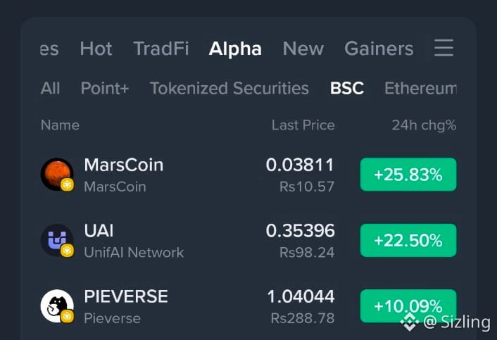Open the UnifAI Network row
Screen dimensions: 497x340
[x=249, y=241]
